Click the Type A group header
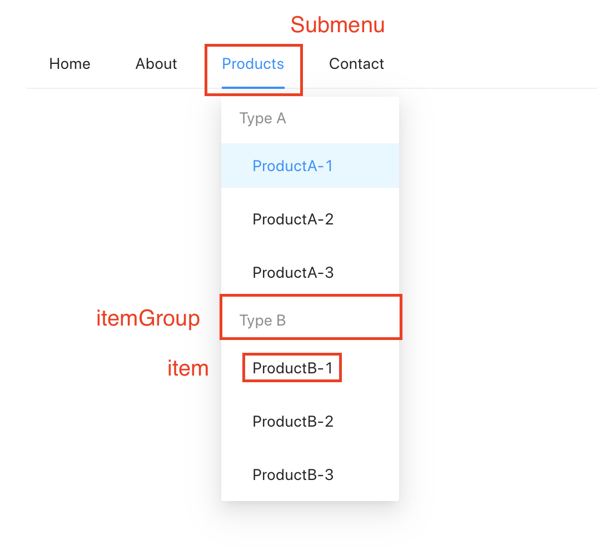The image size is (597, 560). click(262, 118)
